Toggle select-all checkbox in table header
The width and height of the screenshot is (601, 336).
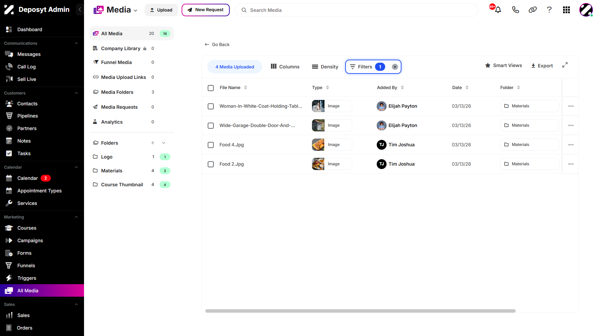point(211,88)
